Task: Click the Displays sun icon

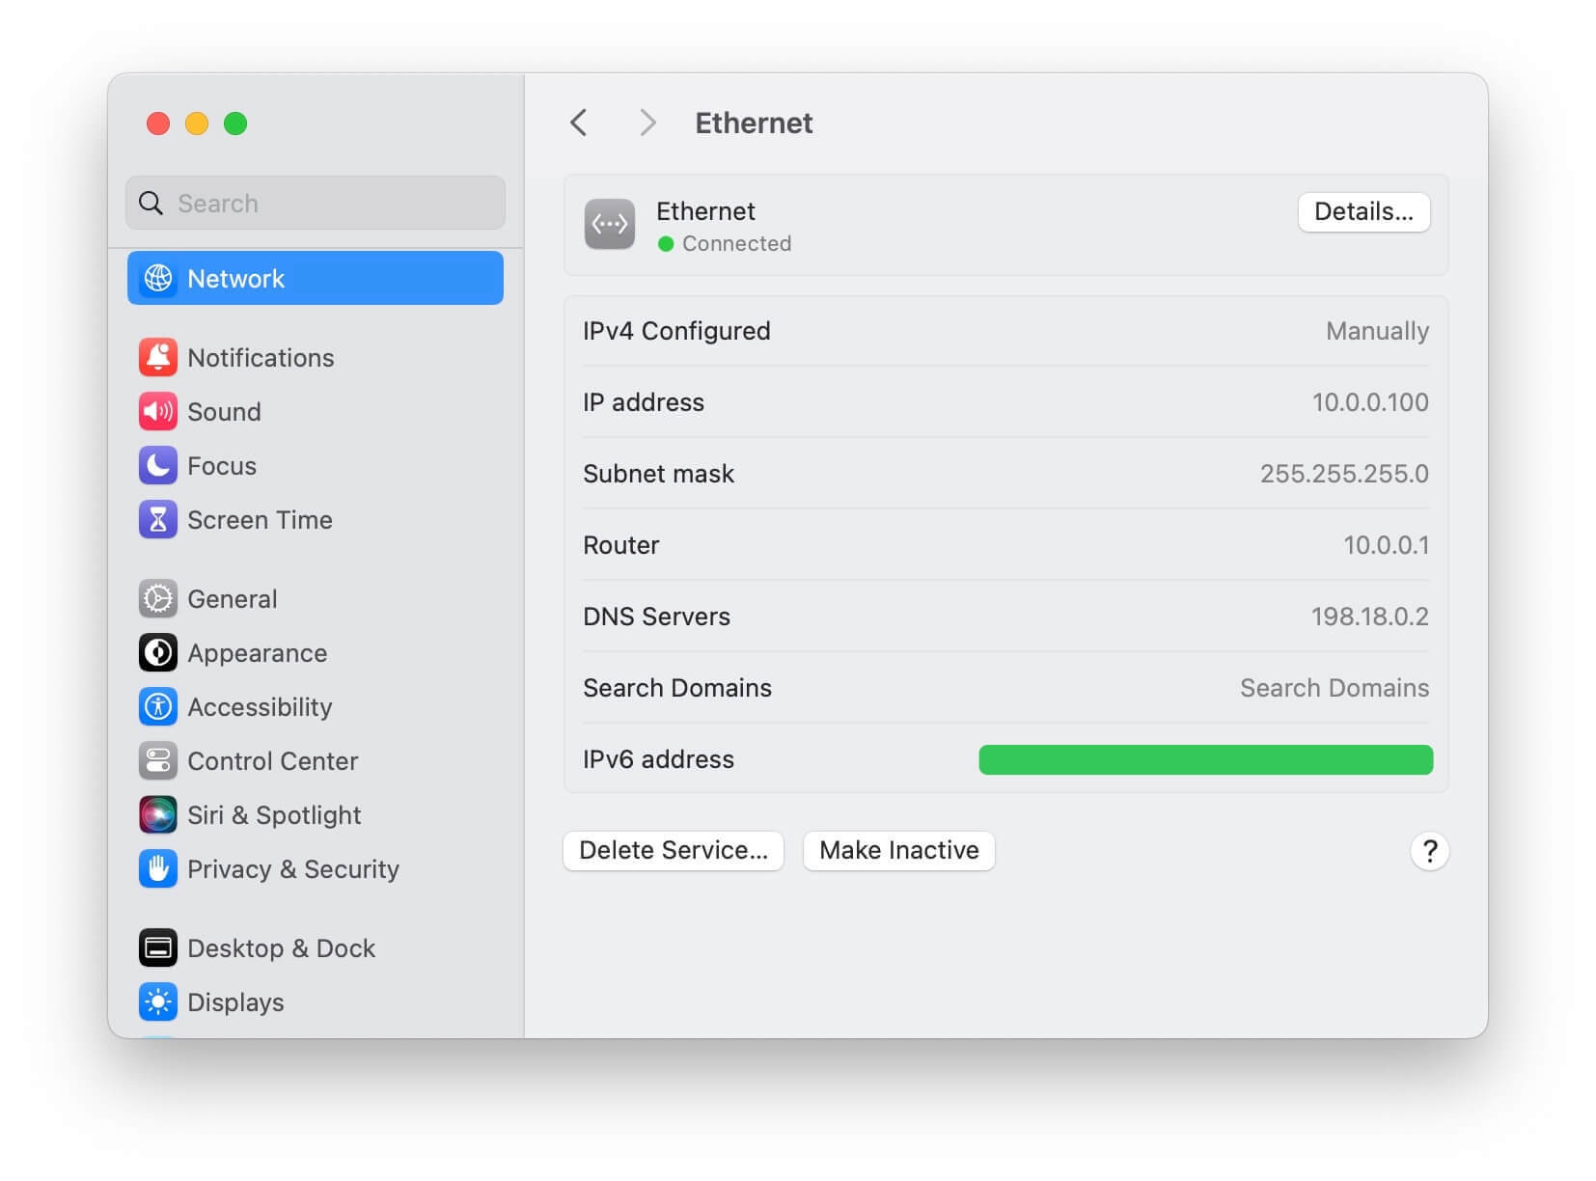Action: [x=158, y=1002]
